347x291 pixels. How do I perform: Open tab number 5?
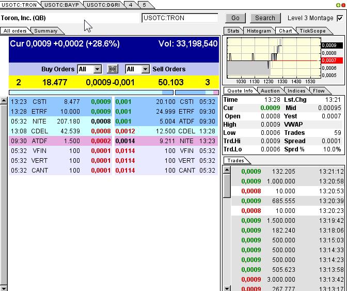(144, 5)
